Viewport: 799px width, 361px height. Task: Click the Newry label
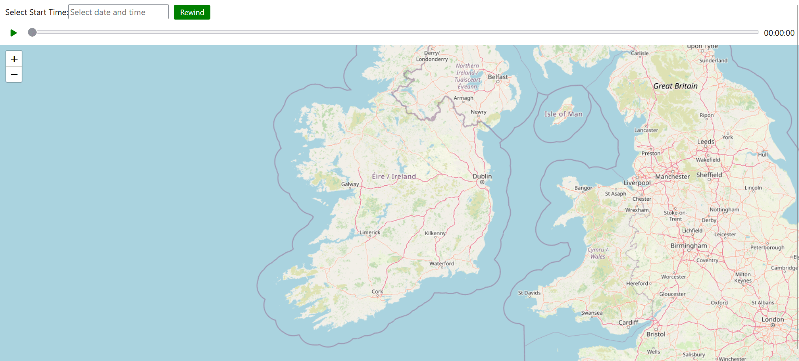(x=478, y=112)
